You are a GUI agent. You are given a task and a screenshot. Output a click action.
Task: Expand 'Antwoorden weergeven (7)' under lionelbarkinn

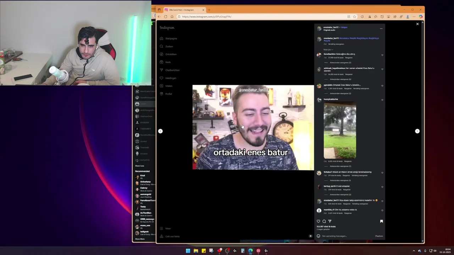tap(340, 63)
